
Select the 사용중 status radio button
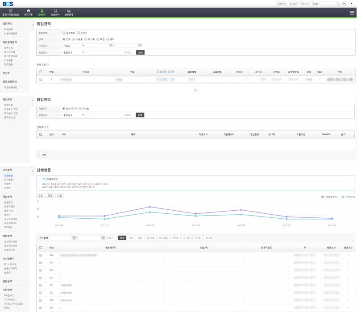coord(74,39)
